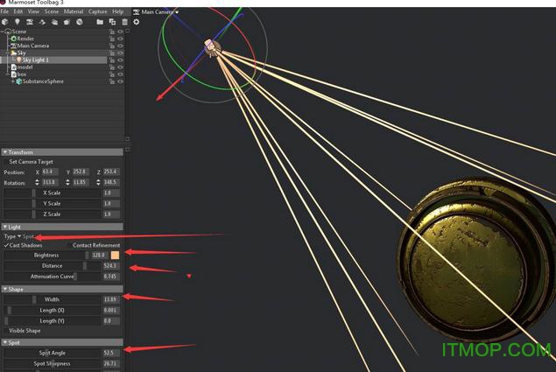Image resolution: width=556 pixels, height=372 pixels.
Task: Click the orange light color swatch
Action: (x=115, y=255)
